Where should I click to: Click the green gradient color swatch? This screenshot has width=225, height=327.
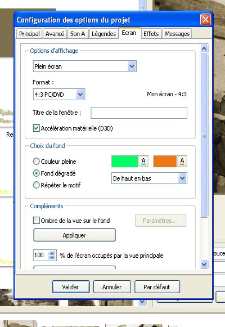pos(124,162)
